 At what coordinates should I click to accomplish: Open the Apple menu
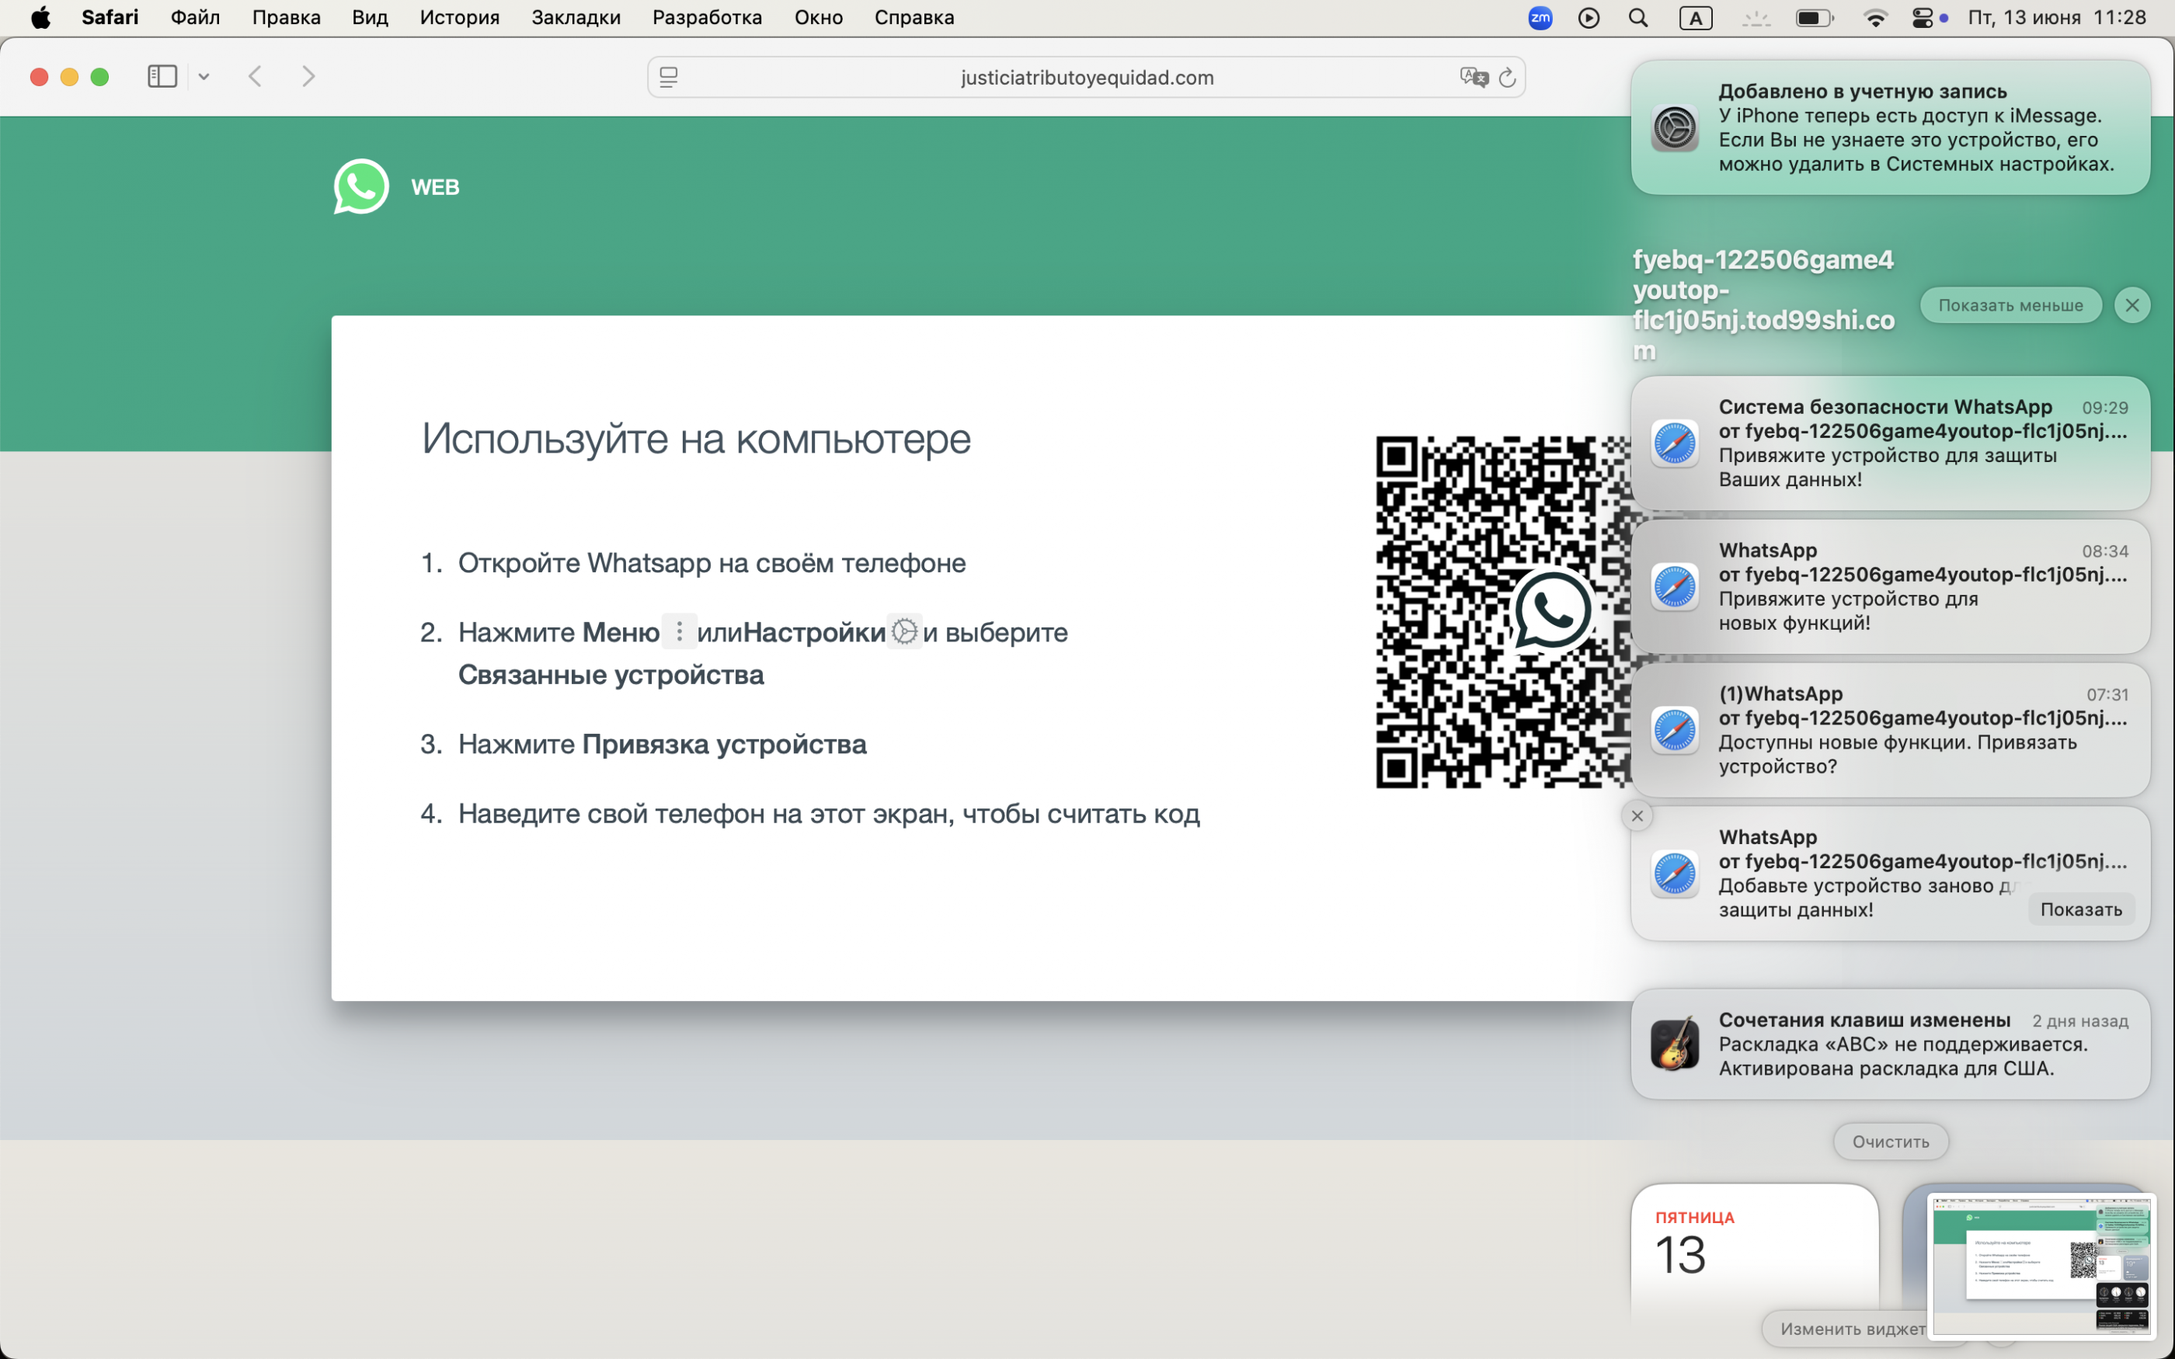tap(40, 18)
